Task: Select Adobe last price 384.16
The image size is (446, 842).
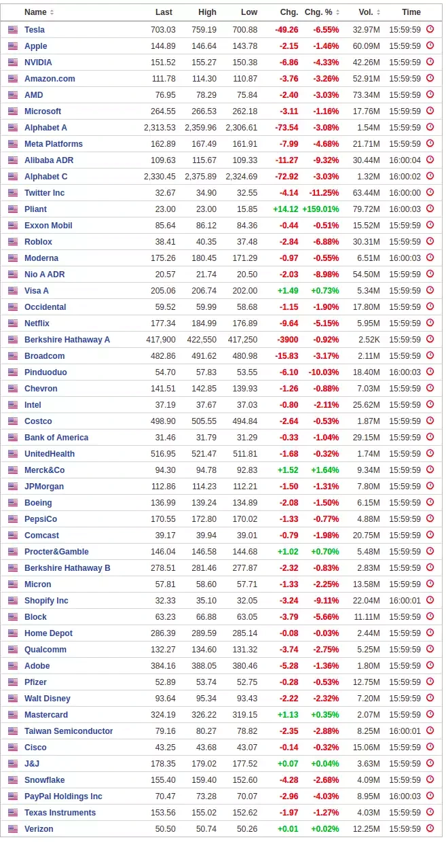Action: pyautogui.click(x=163, y=666)
